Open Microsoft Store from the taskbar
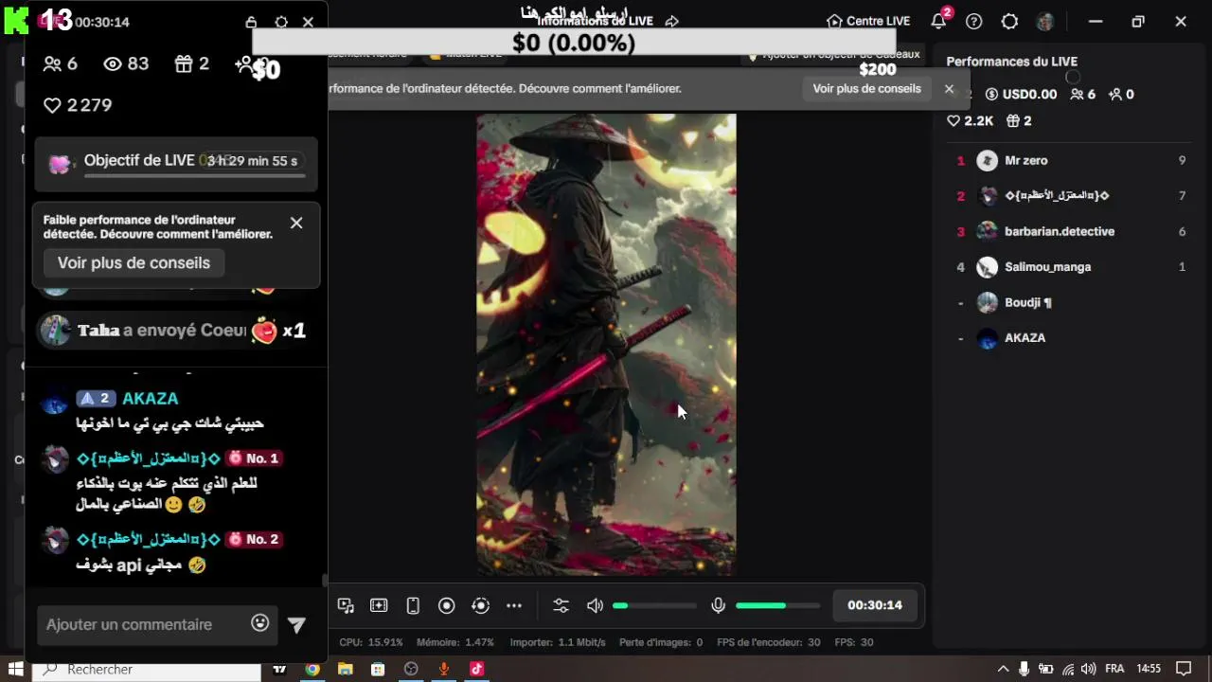This screenshot has width=1212, height=682. pos(378,669)
